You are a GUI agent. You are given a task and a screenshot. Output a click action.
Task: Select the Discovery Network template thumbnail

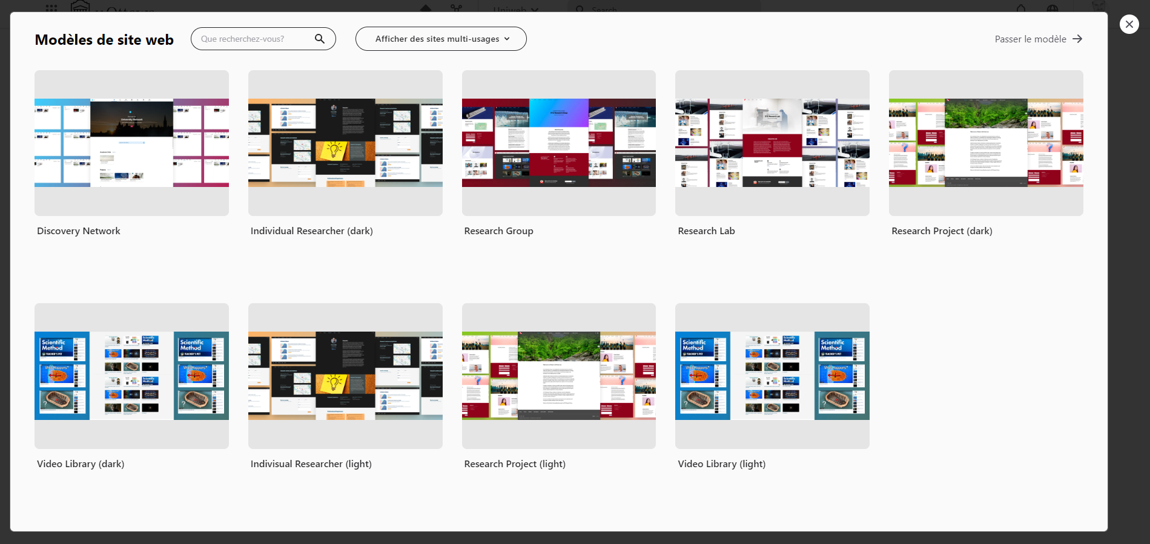coord(131,143)
